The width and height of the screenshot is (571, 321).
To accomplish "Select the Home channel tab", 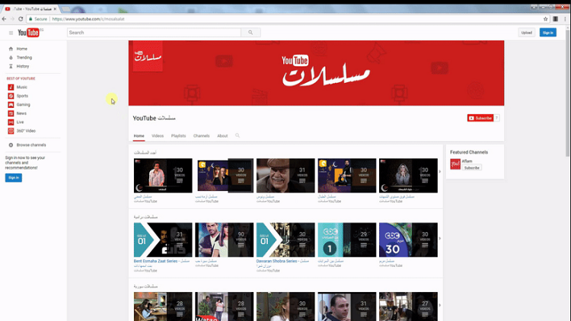I will [139, 135].
